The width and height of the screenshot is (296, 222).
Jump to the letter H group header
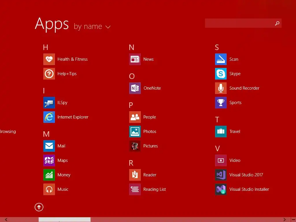45,47
